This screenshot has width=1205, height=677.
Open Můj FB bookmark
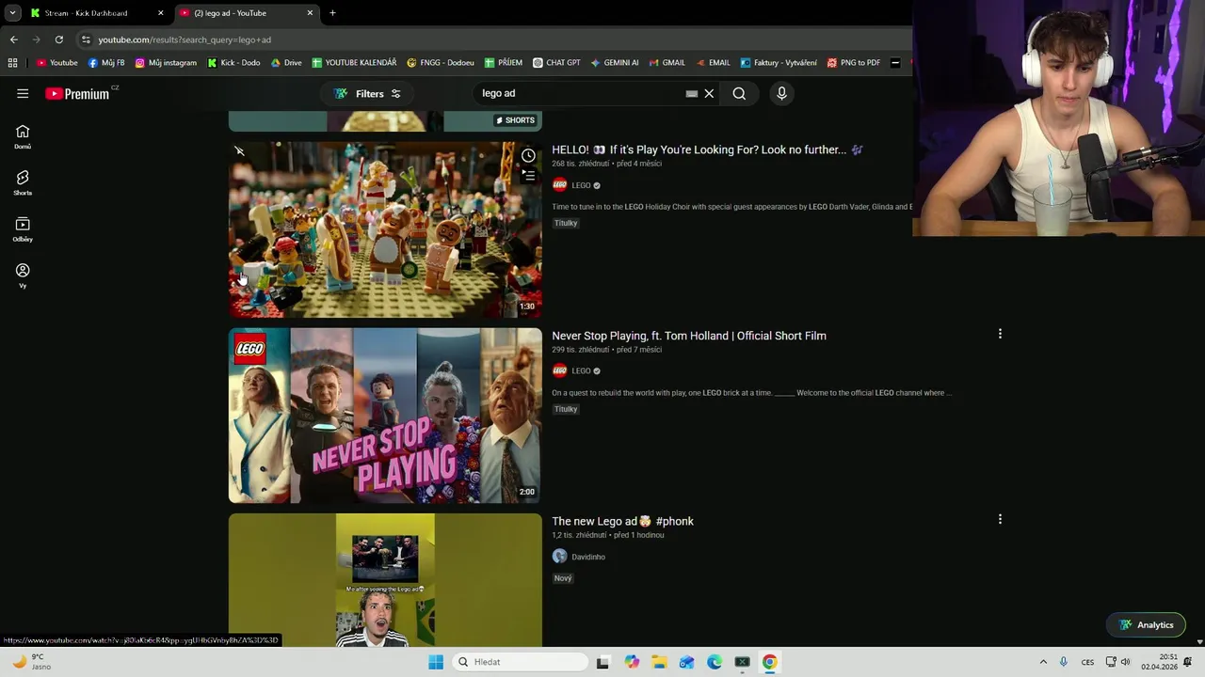(x=106, y=63)
